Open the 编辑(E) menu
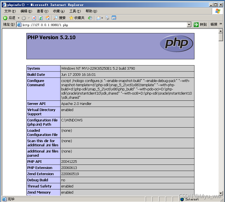The width and height of the screenshot is (225, 202). tap(26, 11)
